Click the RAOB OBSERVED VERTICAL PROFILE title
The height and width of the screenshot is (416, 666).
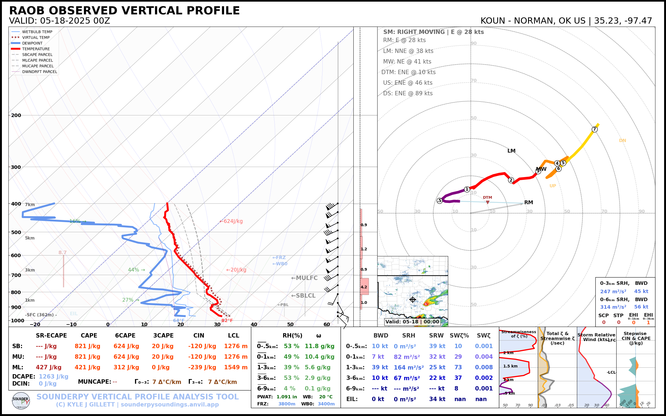[x=124, y=11]
